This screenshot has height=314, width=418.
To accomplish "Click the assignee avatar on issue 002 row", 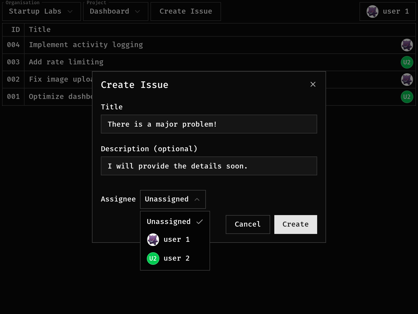I will (407, 80).
